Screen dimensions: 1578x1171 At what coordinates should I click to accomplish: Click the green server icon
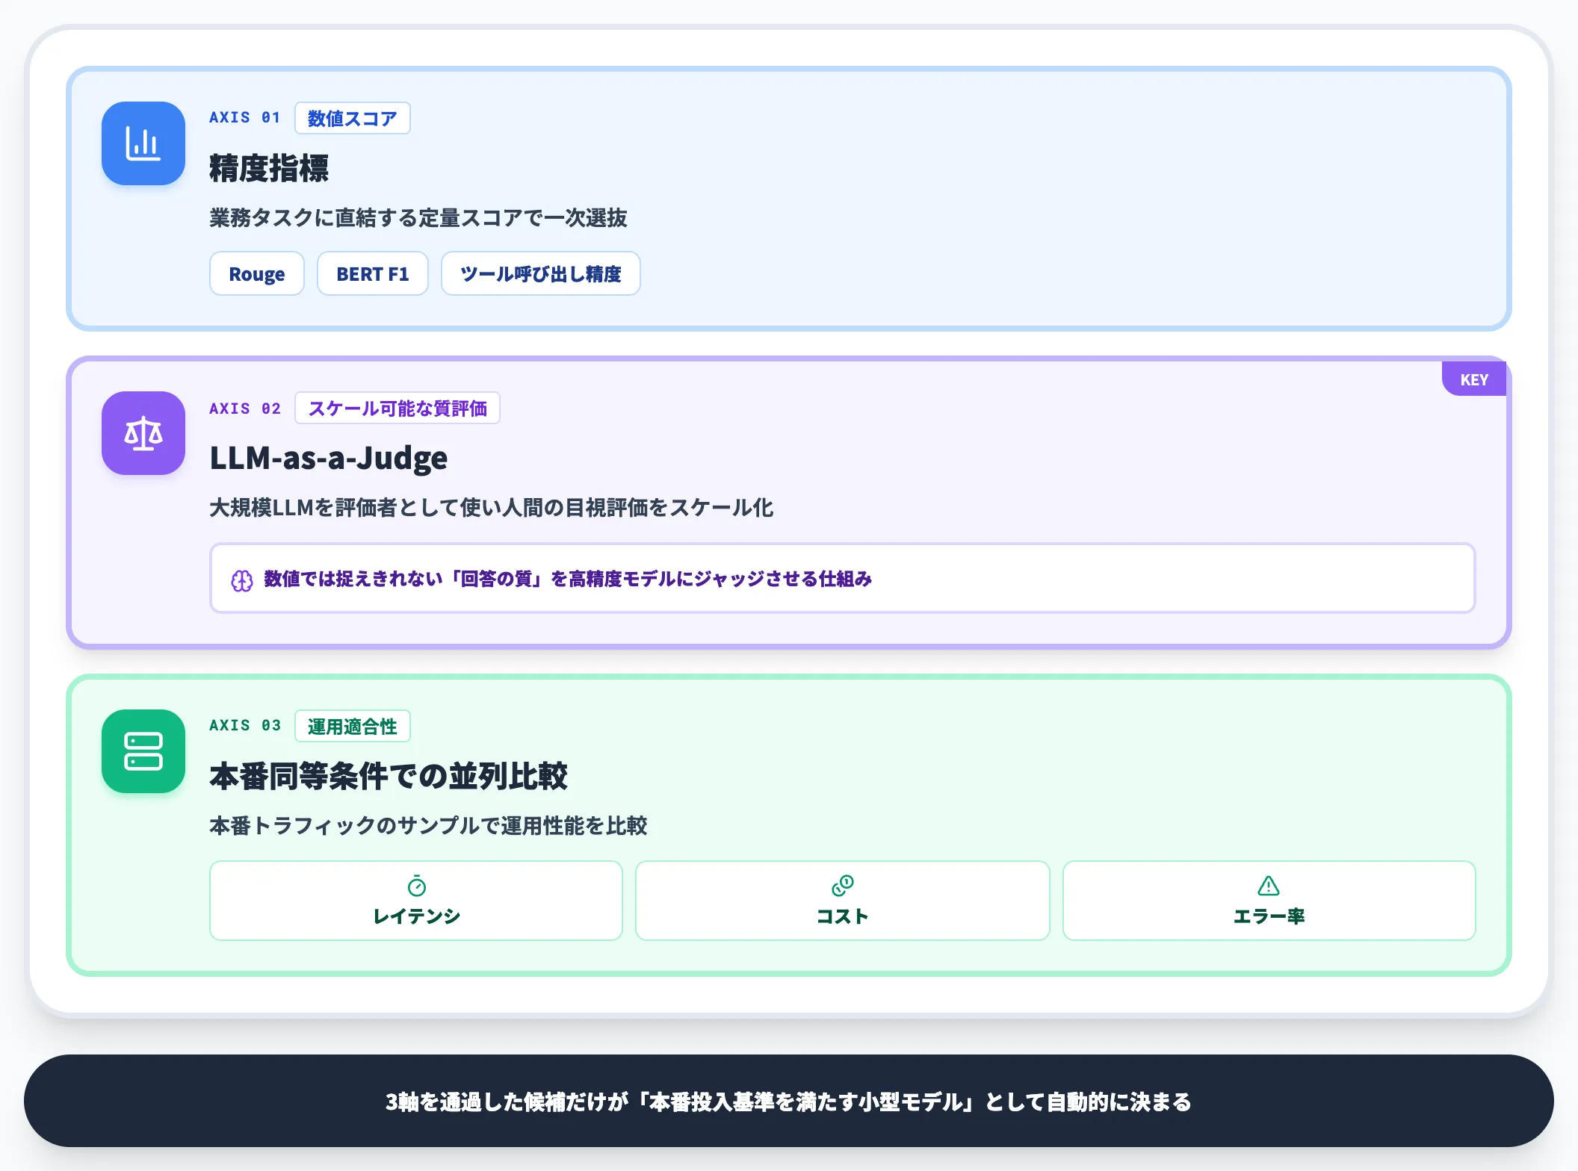[143, 751]
